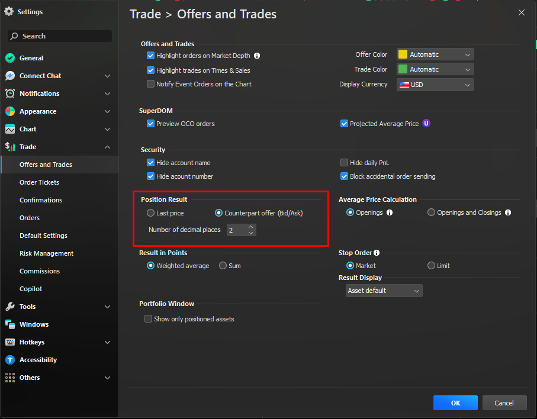Click the Notifications bell icon
The height and width of the screenshot is (419, 537).
[9, 94]
